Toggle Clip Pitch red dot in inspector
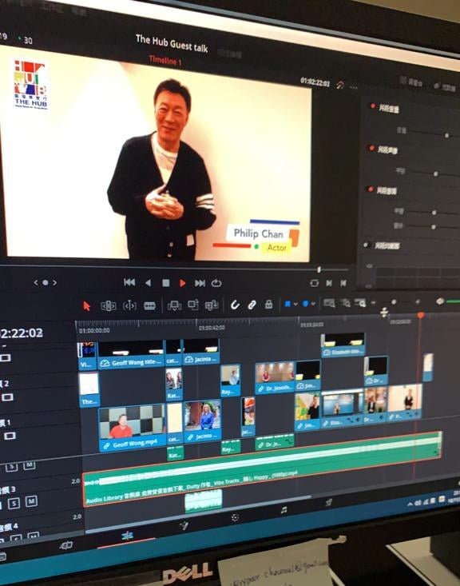The height and width of the screenshot is (586, 460). click(x=371, y=189)
